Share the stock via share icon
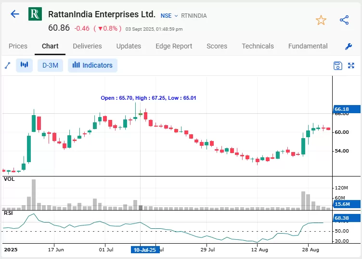The height and width of the screenshot is (259, 362). (344, 20)
